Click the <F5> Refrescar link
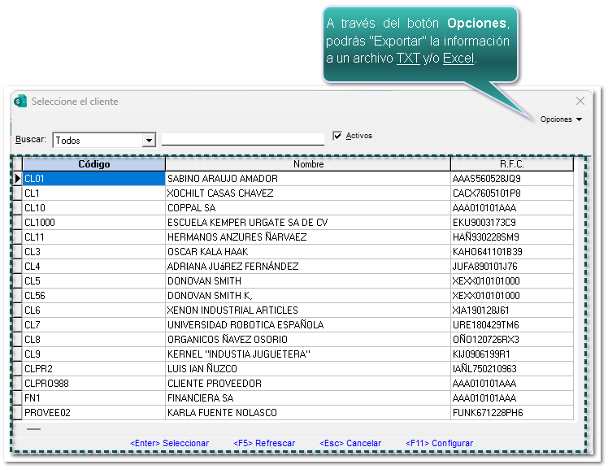Image resolution: width=608 pixels, height=469 pixels. [264, 443]
